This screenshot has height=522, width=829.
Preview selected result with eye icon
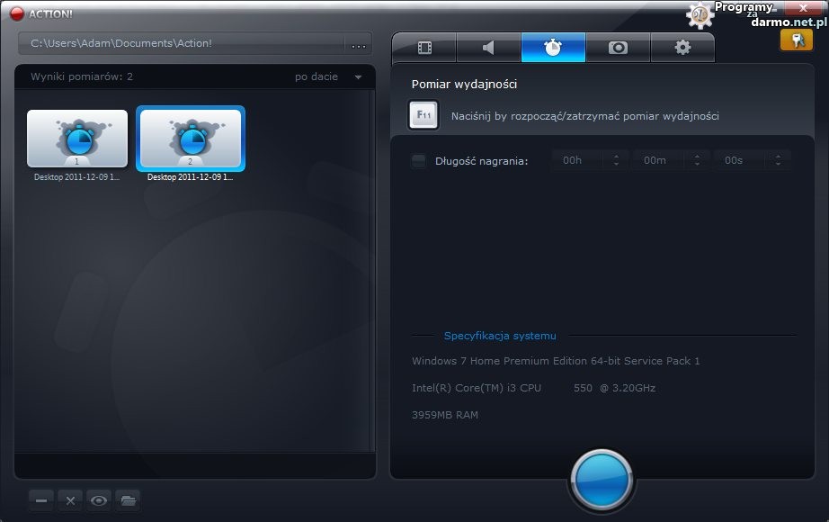click(100, 500)
